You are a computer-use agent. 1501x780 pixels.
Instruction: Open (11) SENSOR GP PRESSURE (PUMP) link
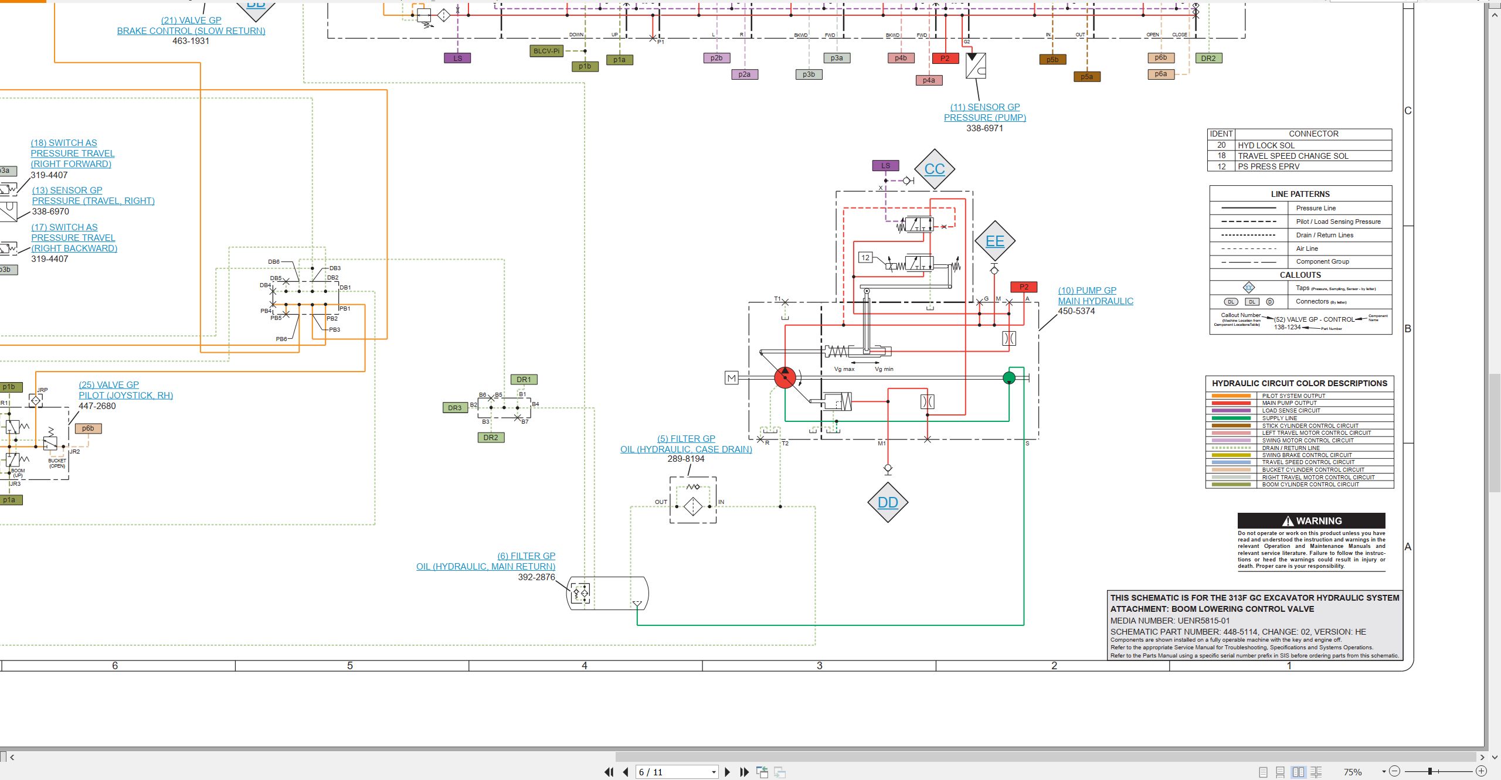(x=985, y=112)
